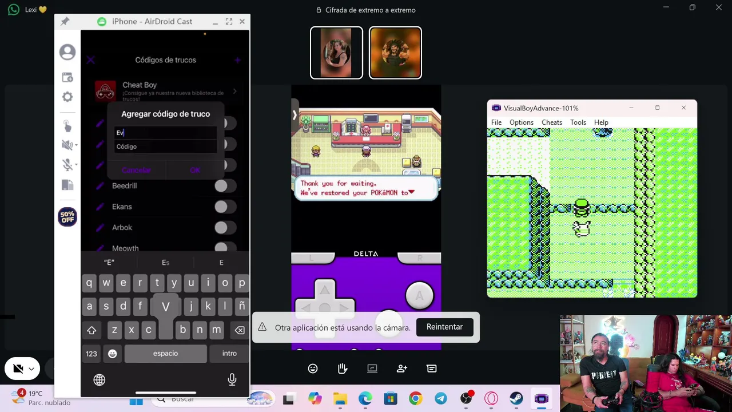Screen dimensions: 732x412
Task: Click Cancelar in the cheat dialog
Action: 136,170
